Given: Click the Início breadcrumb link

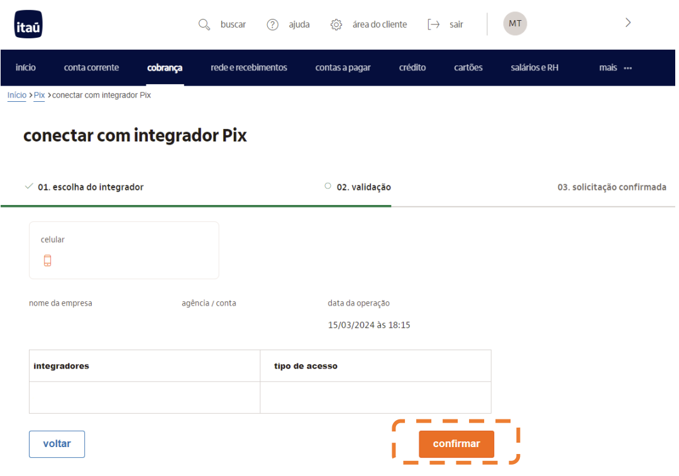Looking at the screenshot, I should click(17, 95).
